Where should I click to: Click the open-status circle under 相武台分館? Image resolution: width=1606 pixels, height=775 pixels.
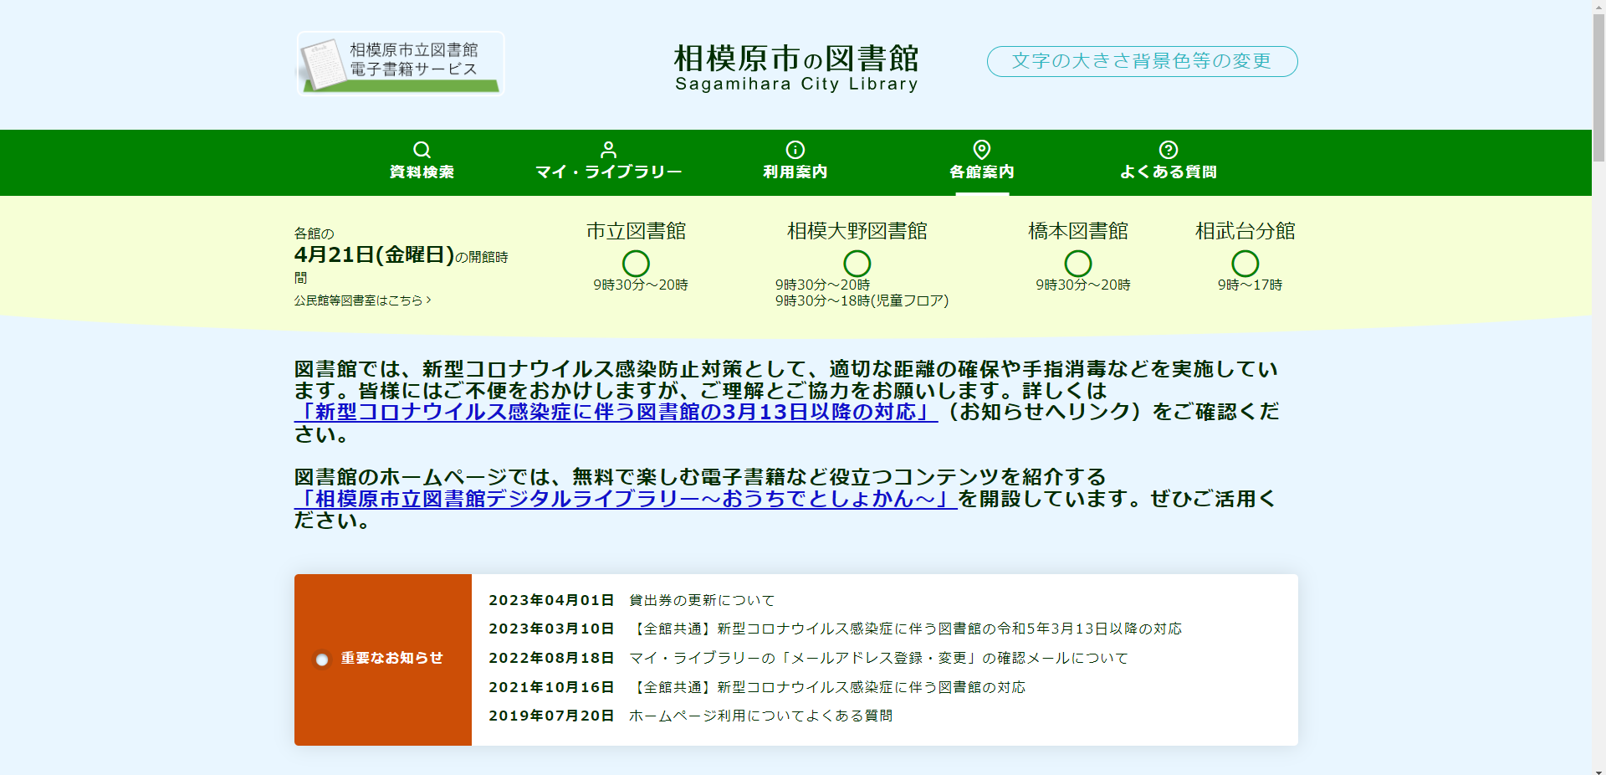point(1245,264)
